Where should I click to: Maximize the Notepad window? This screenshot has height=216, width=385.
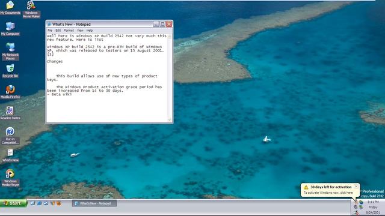pos(162,24)
